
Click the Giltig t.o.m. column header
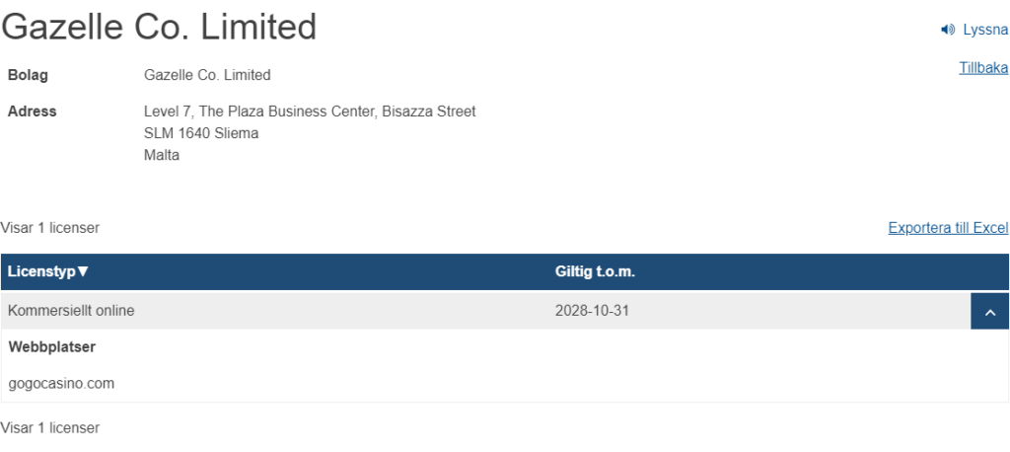pos(595,271)
